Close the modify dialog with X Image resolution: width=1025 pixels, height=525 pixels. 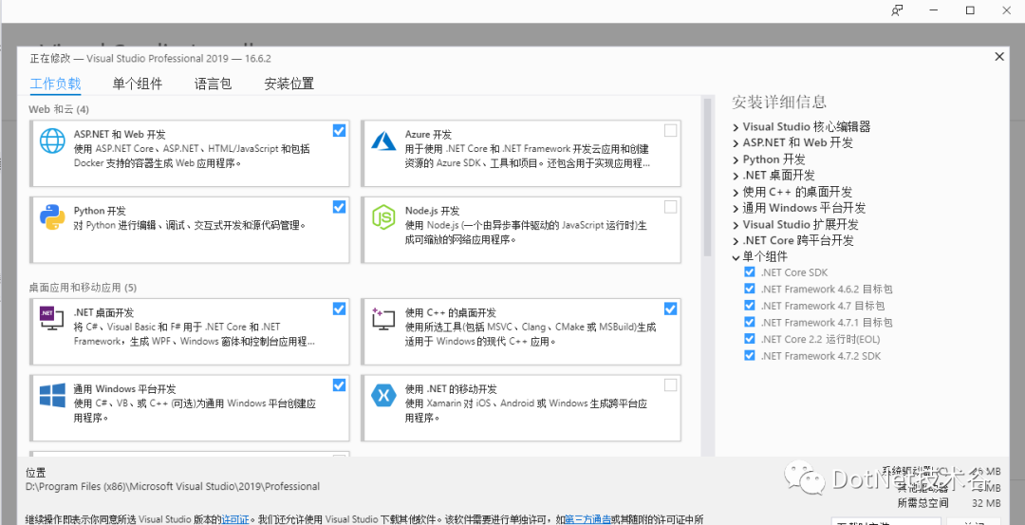[998, 57]
